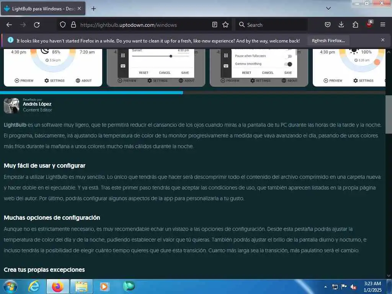Screen dimensions: 392x294
Task: Open the Save to Pocket icon
Action: pyautogui.click(x=328, y=24)
